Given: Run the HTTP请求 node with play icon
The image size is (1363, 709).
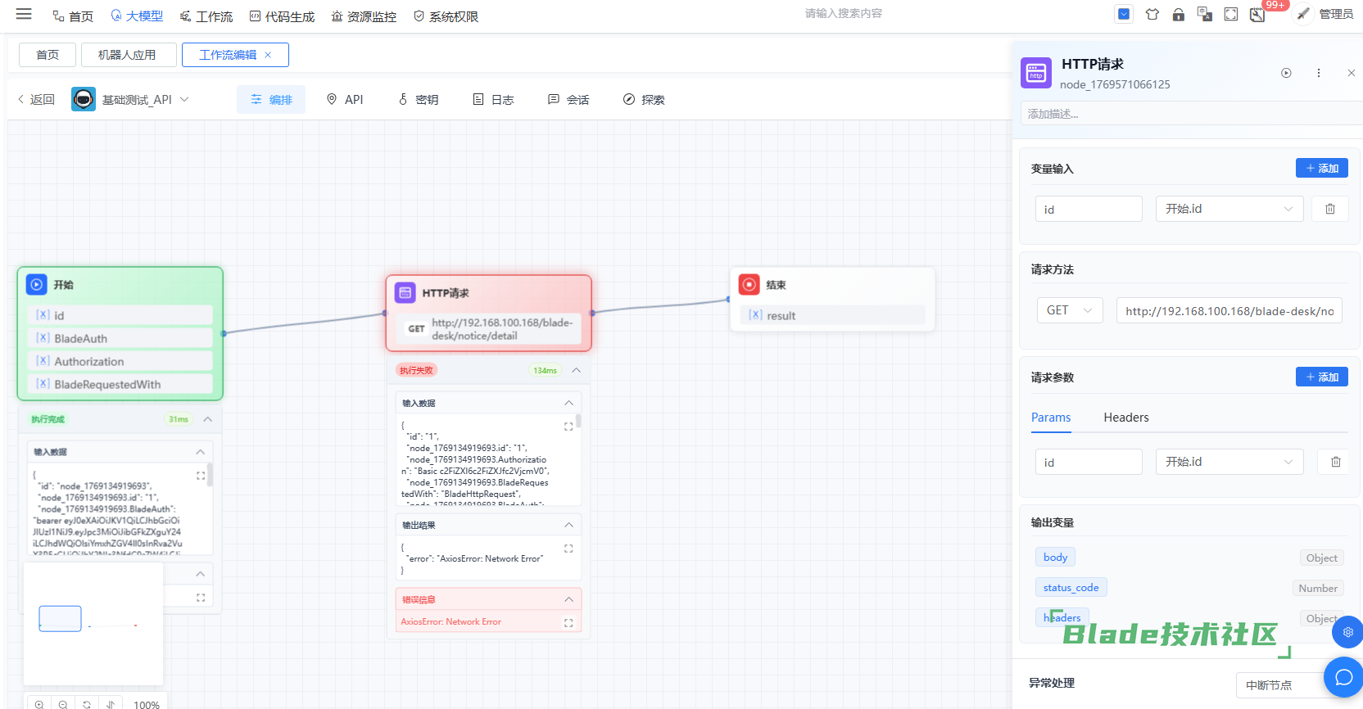Looking at the screenshot, I should (1286, 73).
